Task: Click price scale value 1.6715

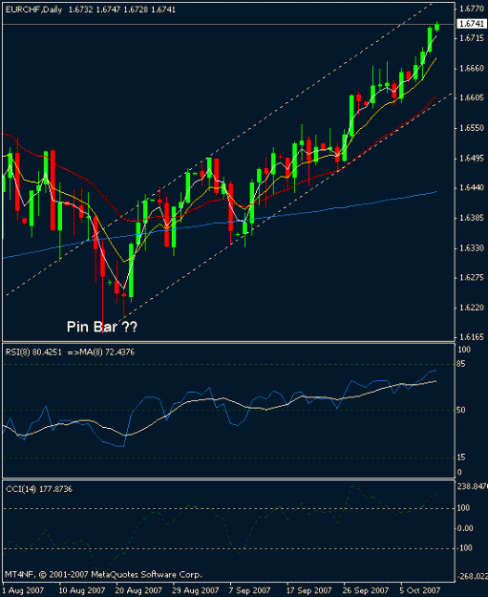Action: 472,38
